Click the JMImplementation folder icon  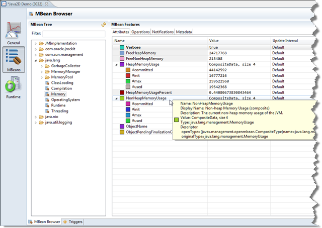[x=41, y=43]
